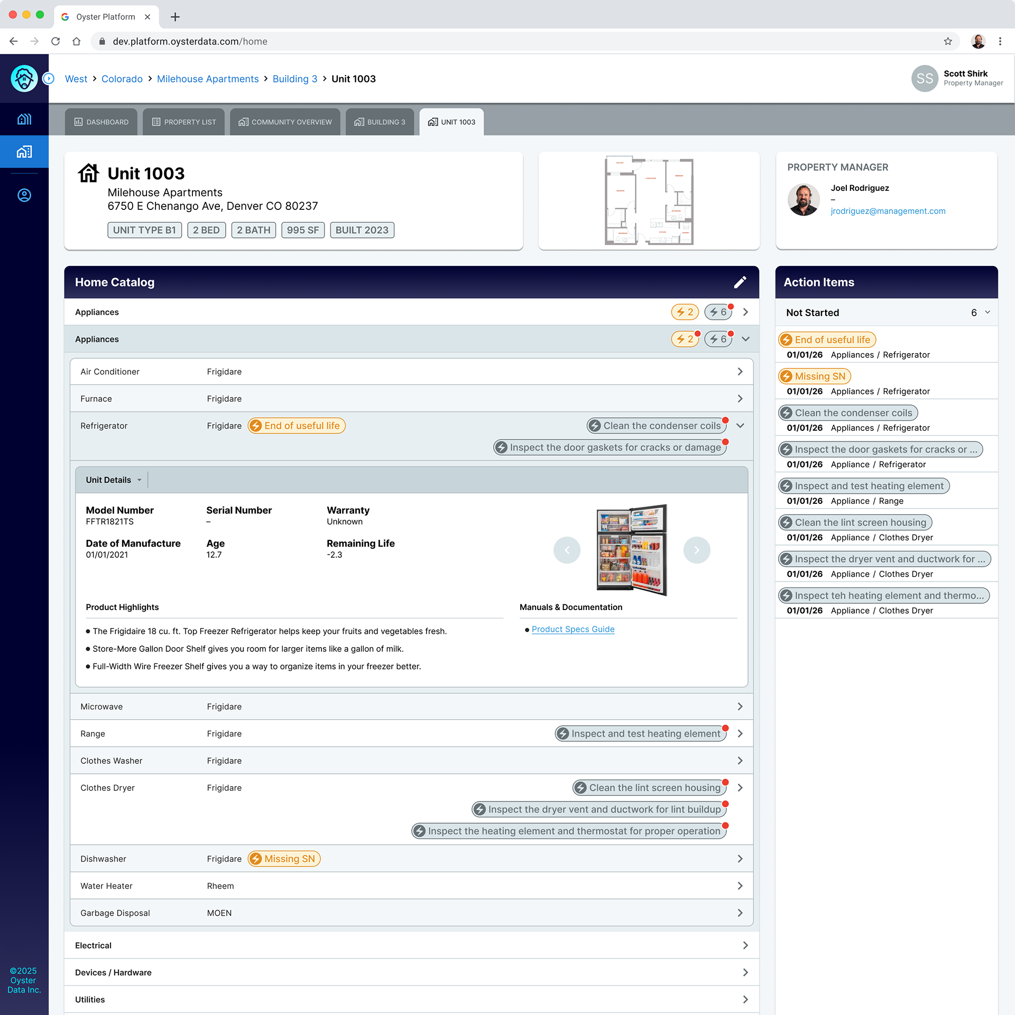Open End of useful life action item
The height and width of the screenshot is (1015, 1015).
point(827,339)
